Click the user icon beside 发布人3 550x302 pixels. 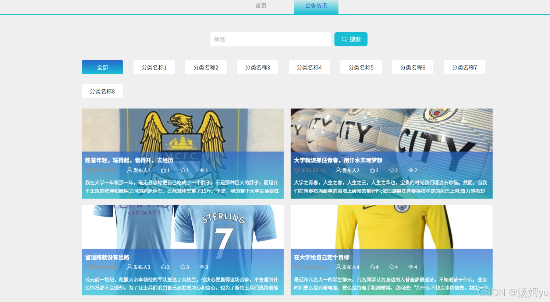tap(129, 267)
